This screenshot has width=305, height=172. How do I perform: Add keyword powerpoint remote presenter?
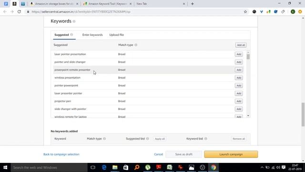(239, 70)
